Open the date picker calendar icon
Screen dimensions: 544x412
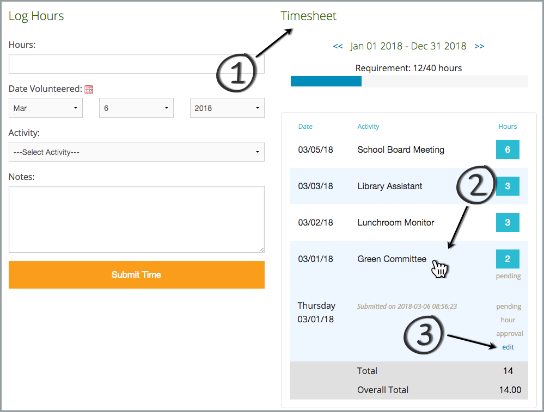[x=89, y=89]
